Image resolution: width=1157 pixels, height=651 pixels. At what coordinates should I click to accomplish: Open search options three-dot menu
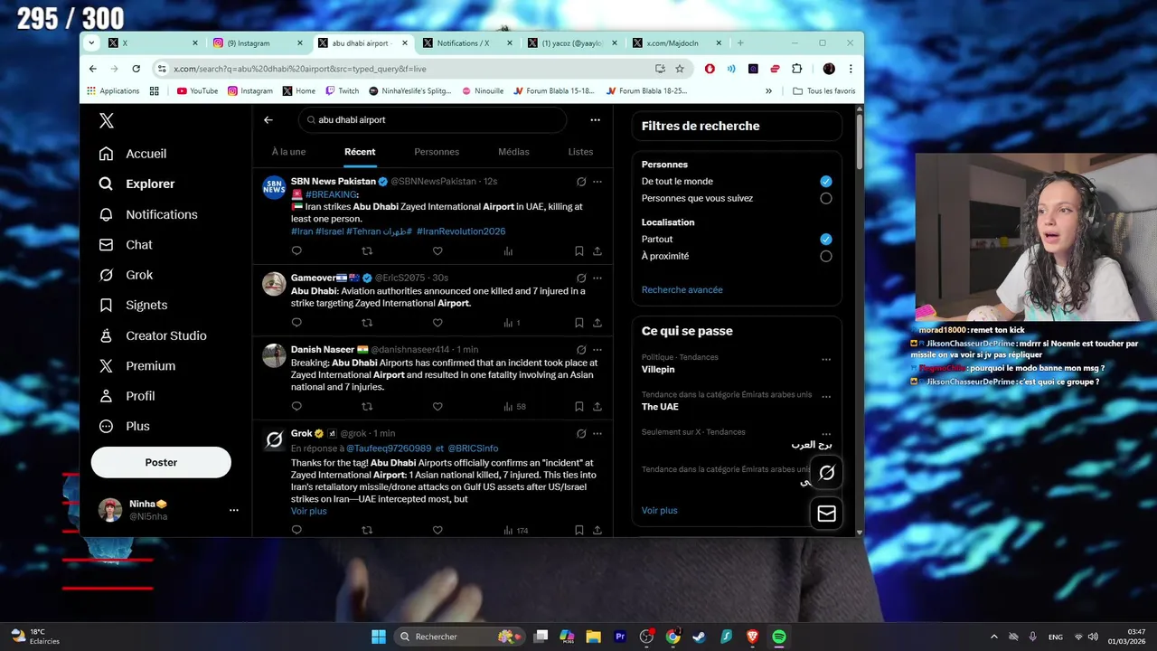595,119
